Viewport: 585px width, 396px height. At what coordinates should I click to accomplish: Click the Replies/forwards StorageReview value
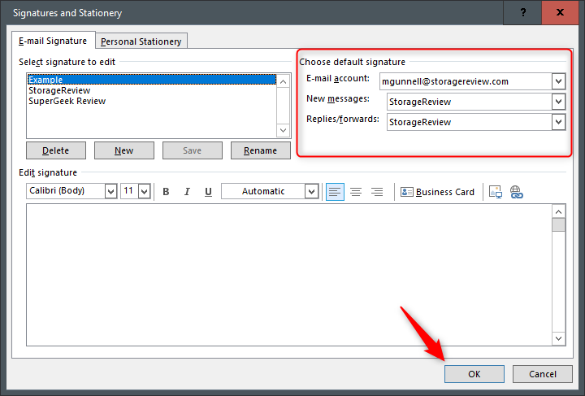coord(470,122)
